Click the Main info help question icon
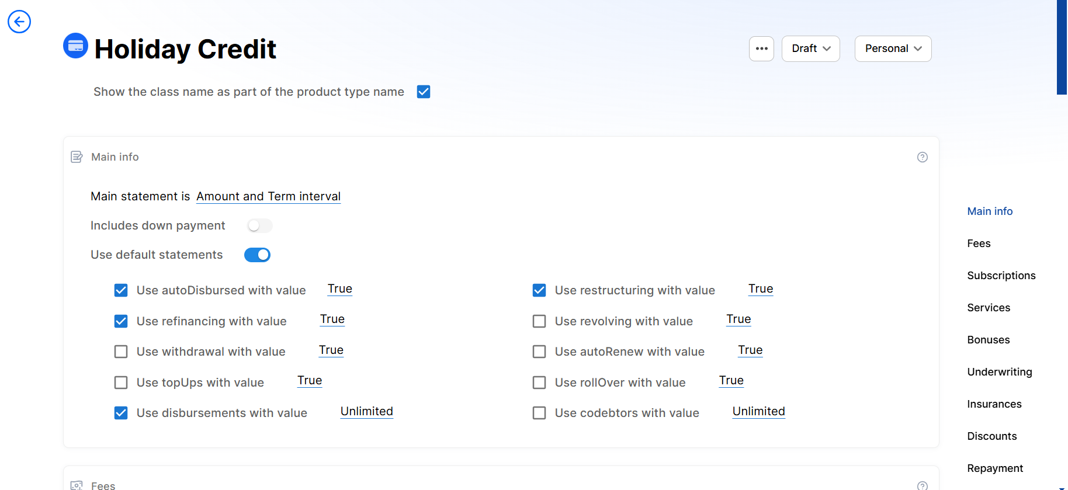Viewport: 1068px width, 490px height. point(922,157)
